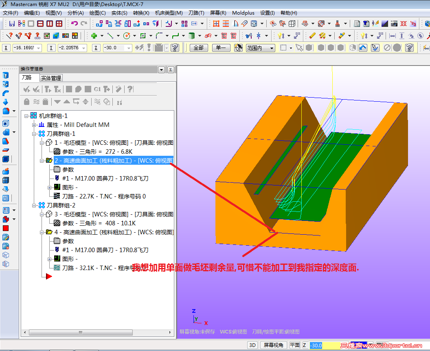This screenshot has height=351, width=430.
Task: Click the 平面 status bar button
Action: tap(295, 345)
